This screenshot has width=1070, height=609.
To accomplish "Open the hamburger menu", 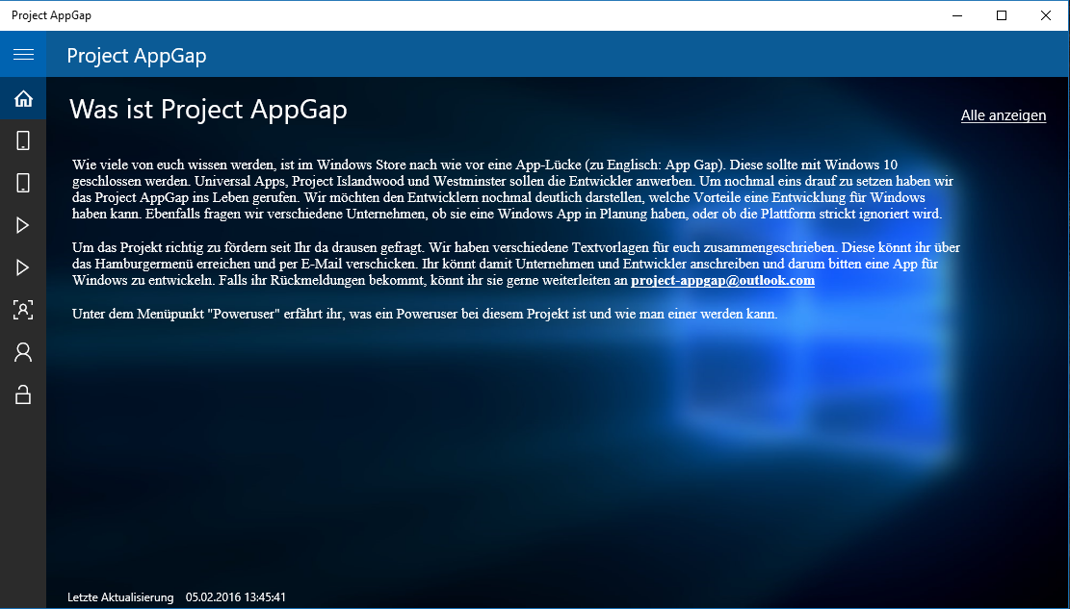I will pos(23,55).
